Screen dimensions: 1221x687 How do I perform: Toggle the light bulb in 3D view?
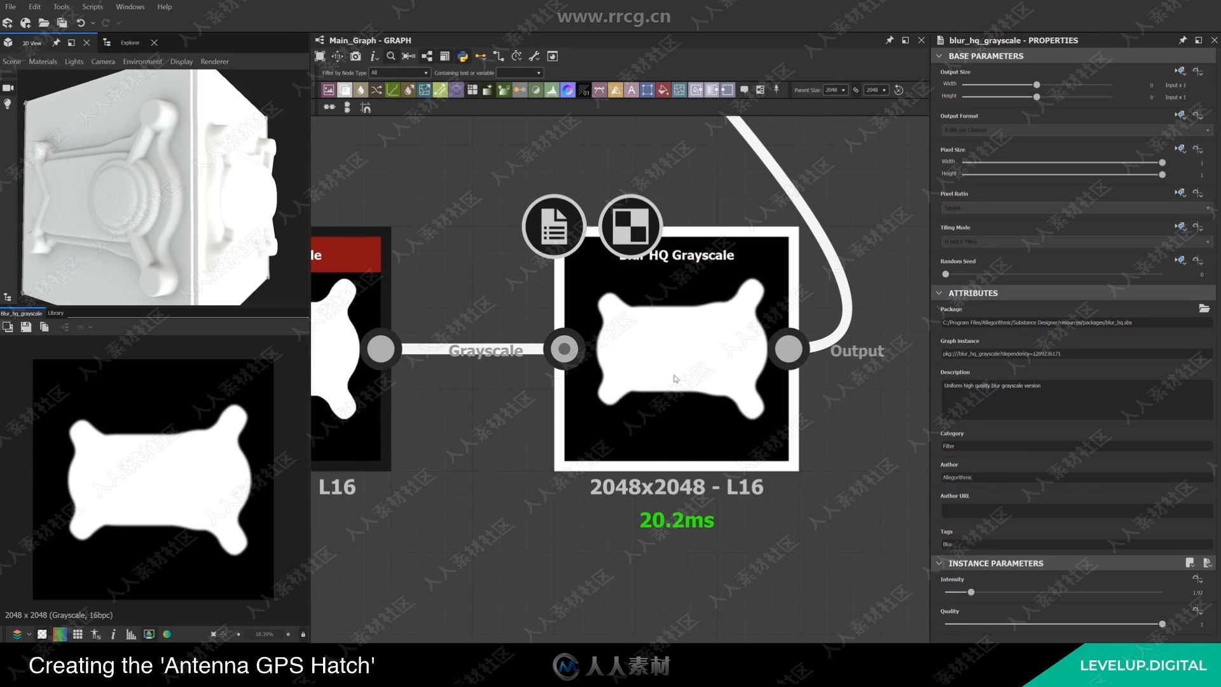pos(8,104)
